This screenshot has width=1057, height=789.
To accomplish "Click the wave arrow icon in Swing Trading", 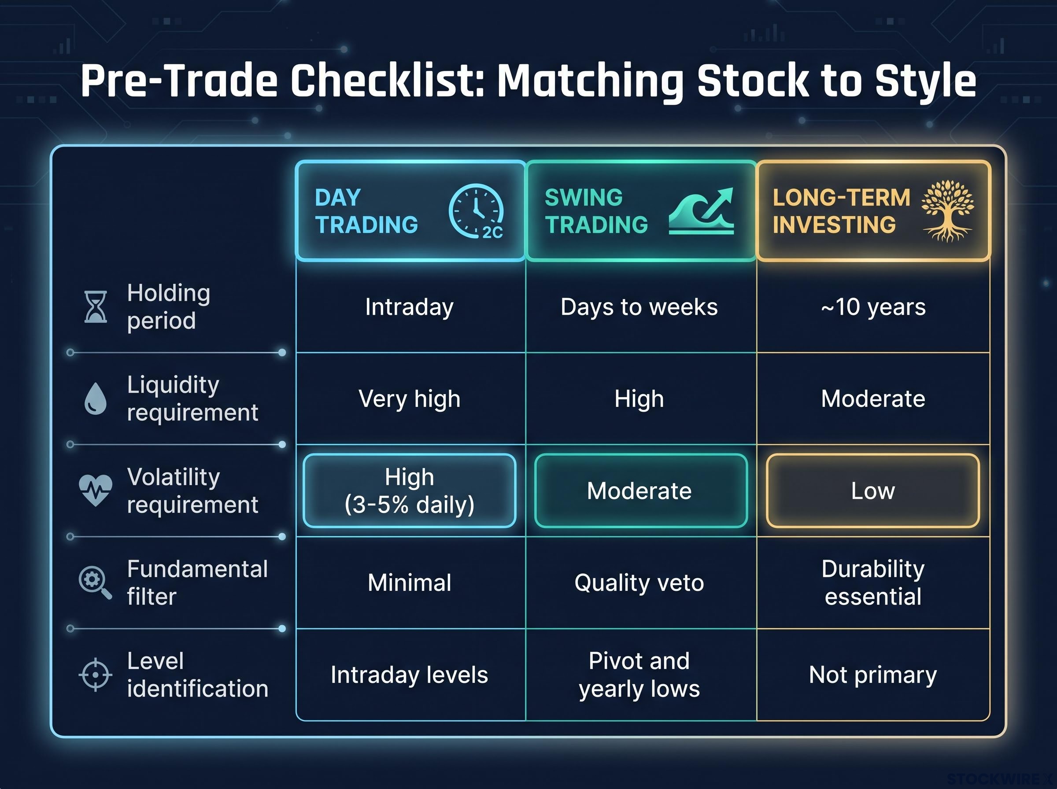I will pyautogui.click(x=701, y=210).
